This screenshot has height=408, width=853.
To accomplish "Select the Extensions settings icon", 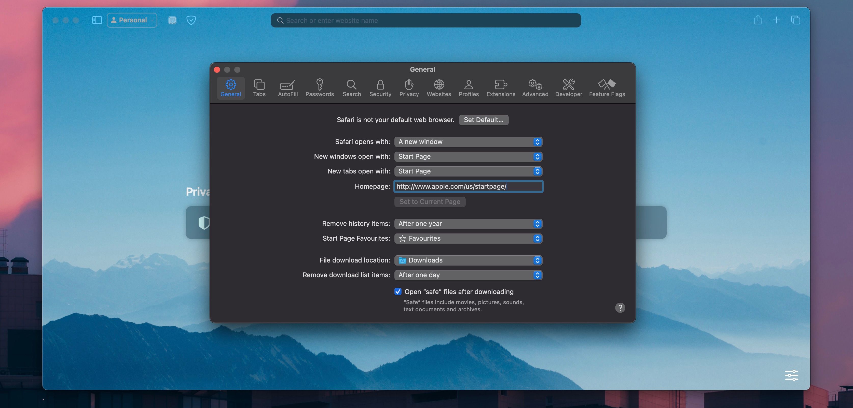I will pos(501,88).
